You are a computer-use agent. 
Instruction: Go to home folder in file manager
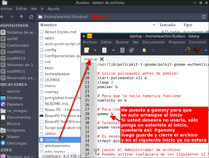coord(31,17)
